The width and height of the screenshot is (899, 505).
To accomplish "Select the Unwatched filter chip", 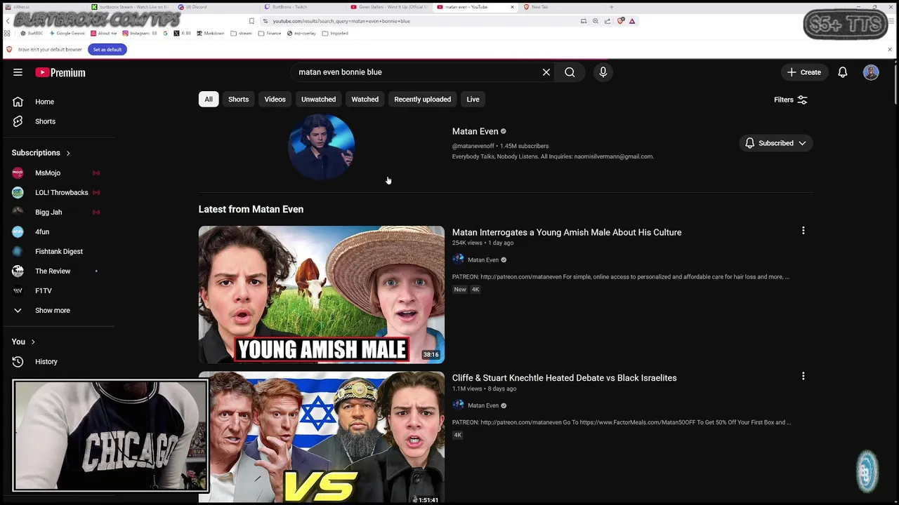I will (318, 99).
